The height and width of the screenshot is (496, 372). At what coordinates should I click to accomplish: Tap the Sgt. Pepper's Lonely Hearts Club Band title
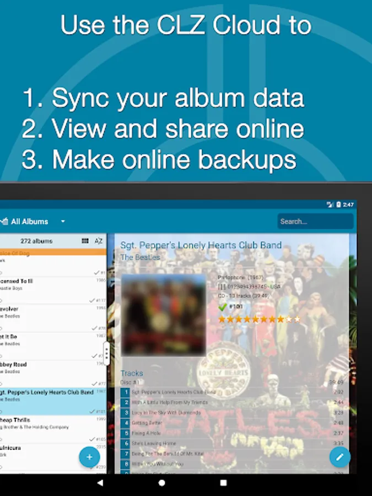(x=201, y=245)
